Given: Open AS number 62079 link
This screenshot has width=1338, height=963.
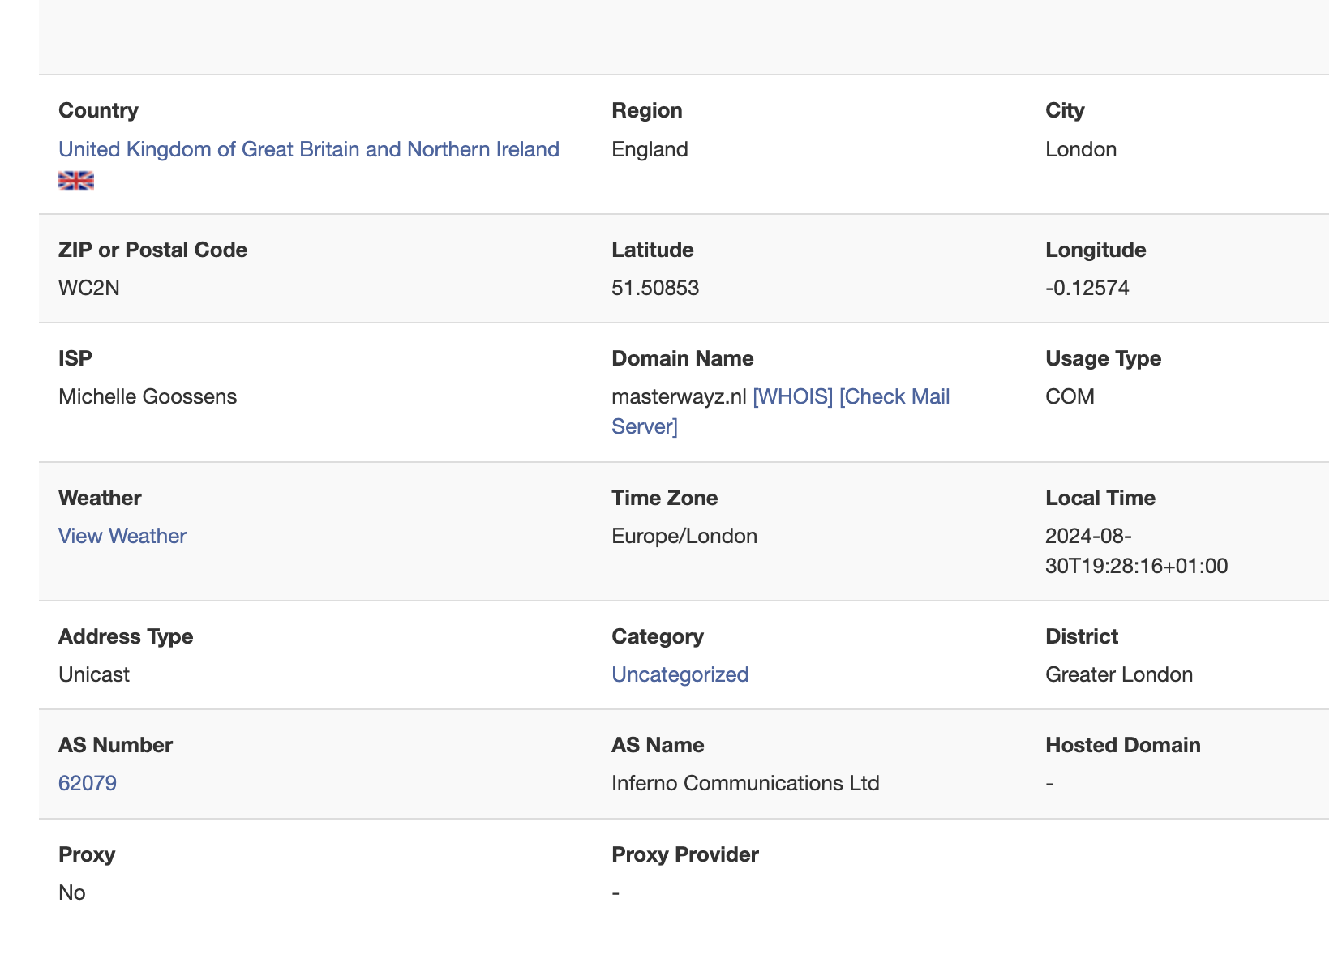Looking at the screenshot, I should tap(88, 783).
